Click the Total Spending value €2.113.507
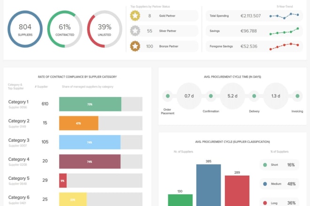Viewport: 310px width, 206px height. coord(250,16)
